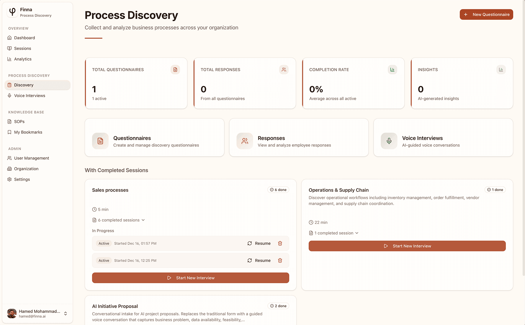This screenshot has height=325, width=525.
Task: Open the User Management admin icon
Action: click(9, 158)
